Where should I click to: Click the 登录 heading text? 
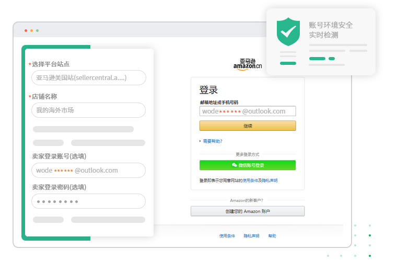pos(208,90)
